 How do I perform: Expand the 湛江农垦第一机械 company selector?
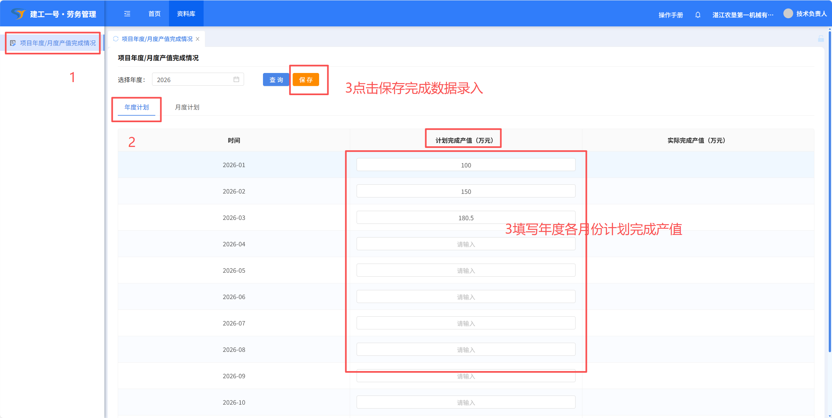[x=743, y=15]
